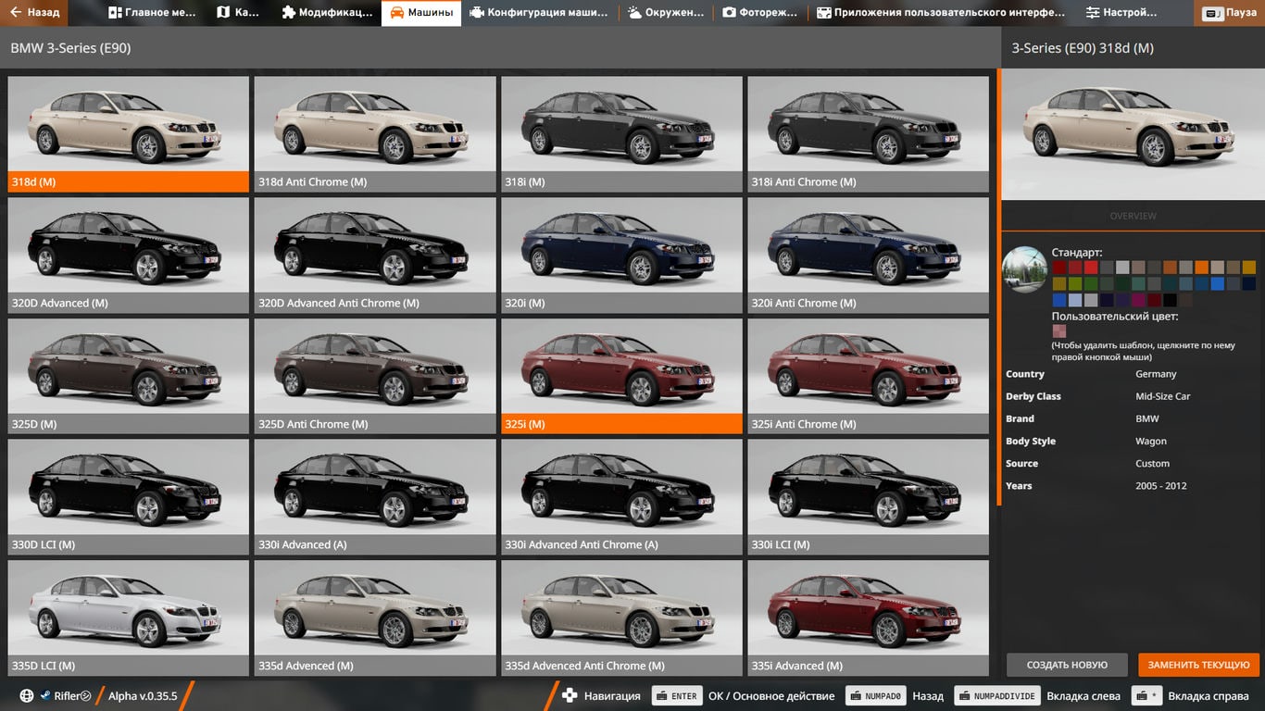Click the NUMPAD0 Назад key hint
Screen dimensions: 1265x711
click(874, 696)
